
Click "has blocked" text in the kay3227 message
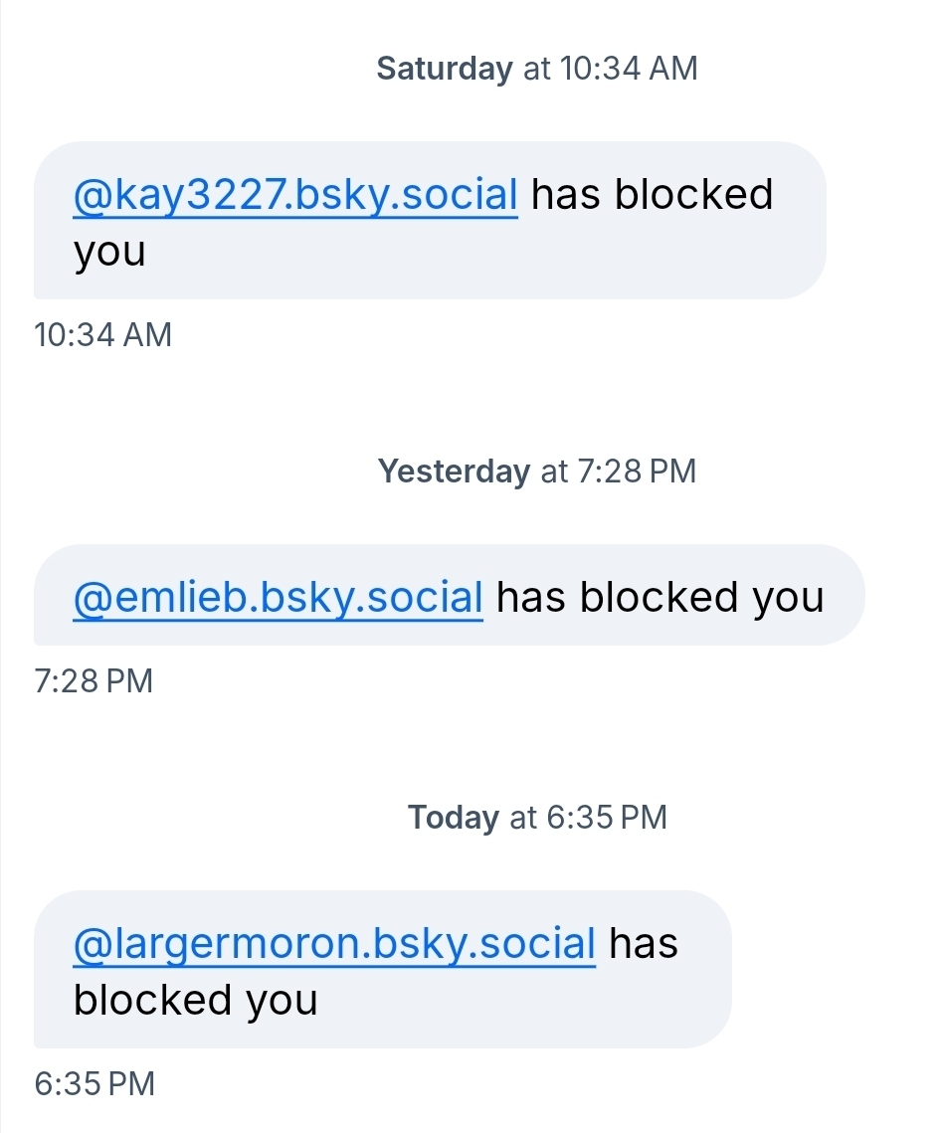click(652, 194)
